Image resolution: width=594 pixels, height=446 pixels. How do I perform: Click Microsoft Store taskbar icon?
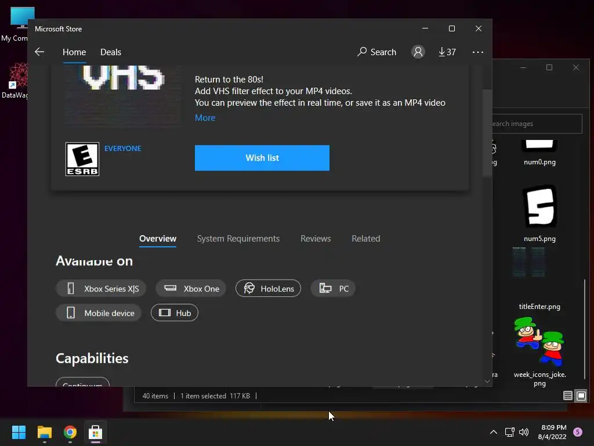pyautogui.click(x=96, y=432)
